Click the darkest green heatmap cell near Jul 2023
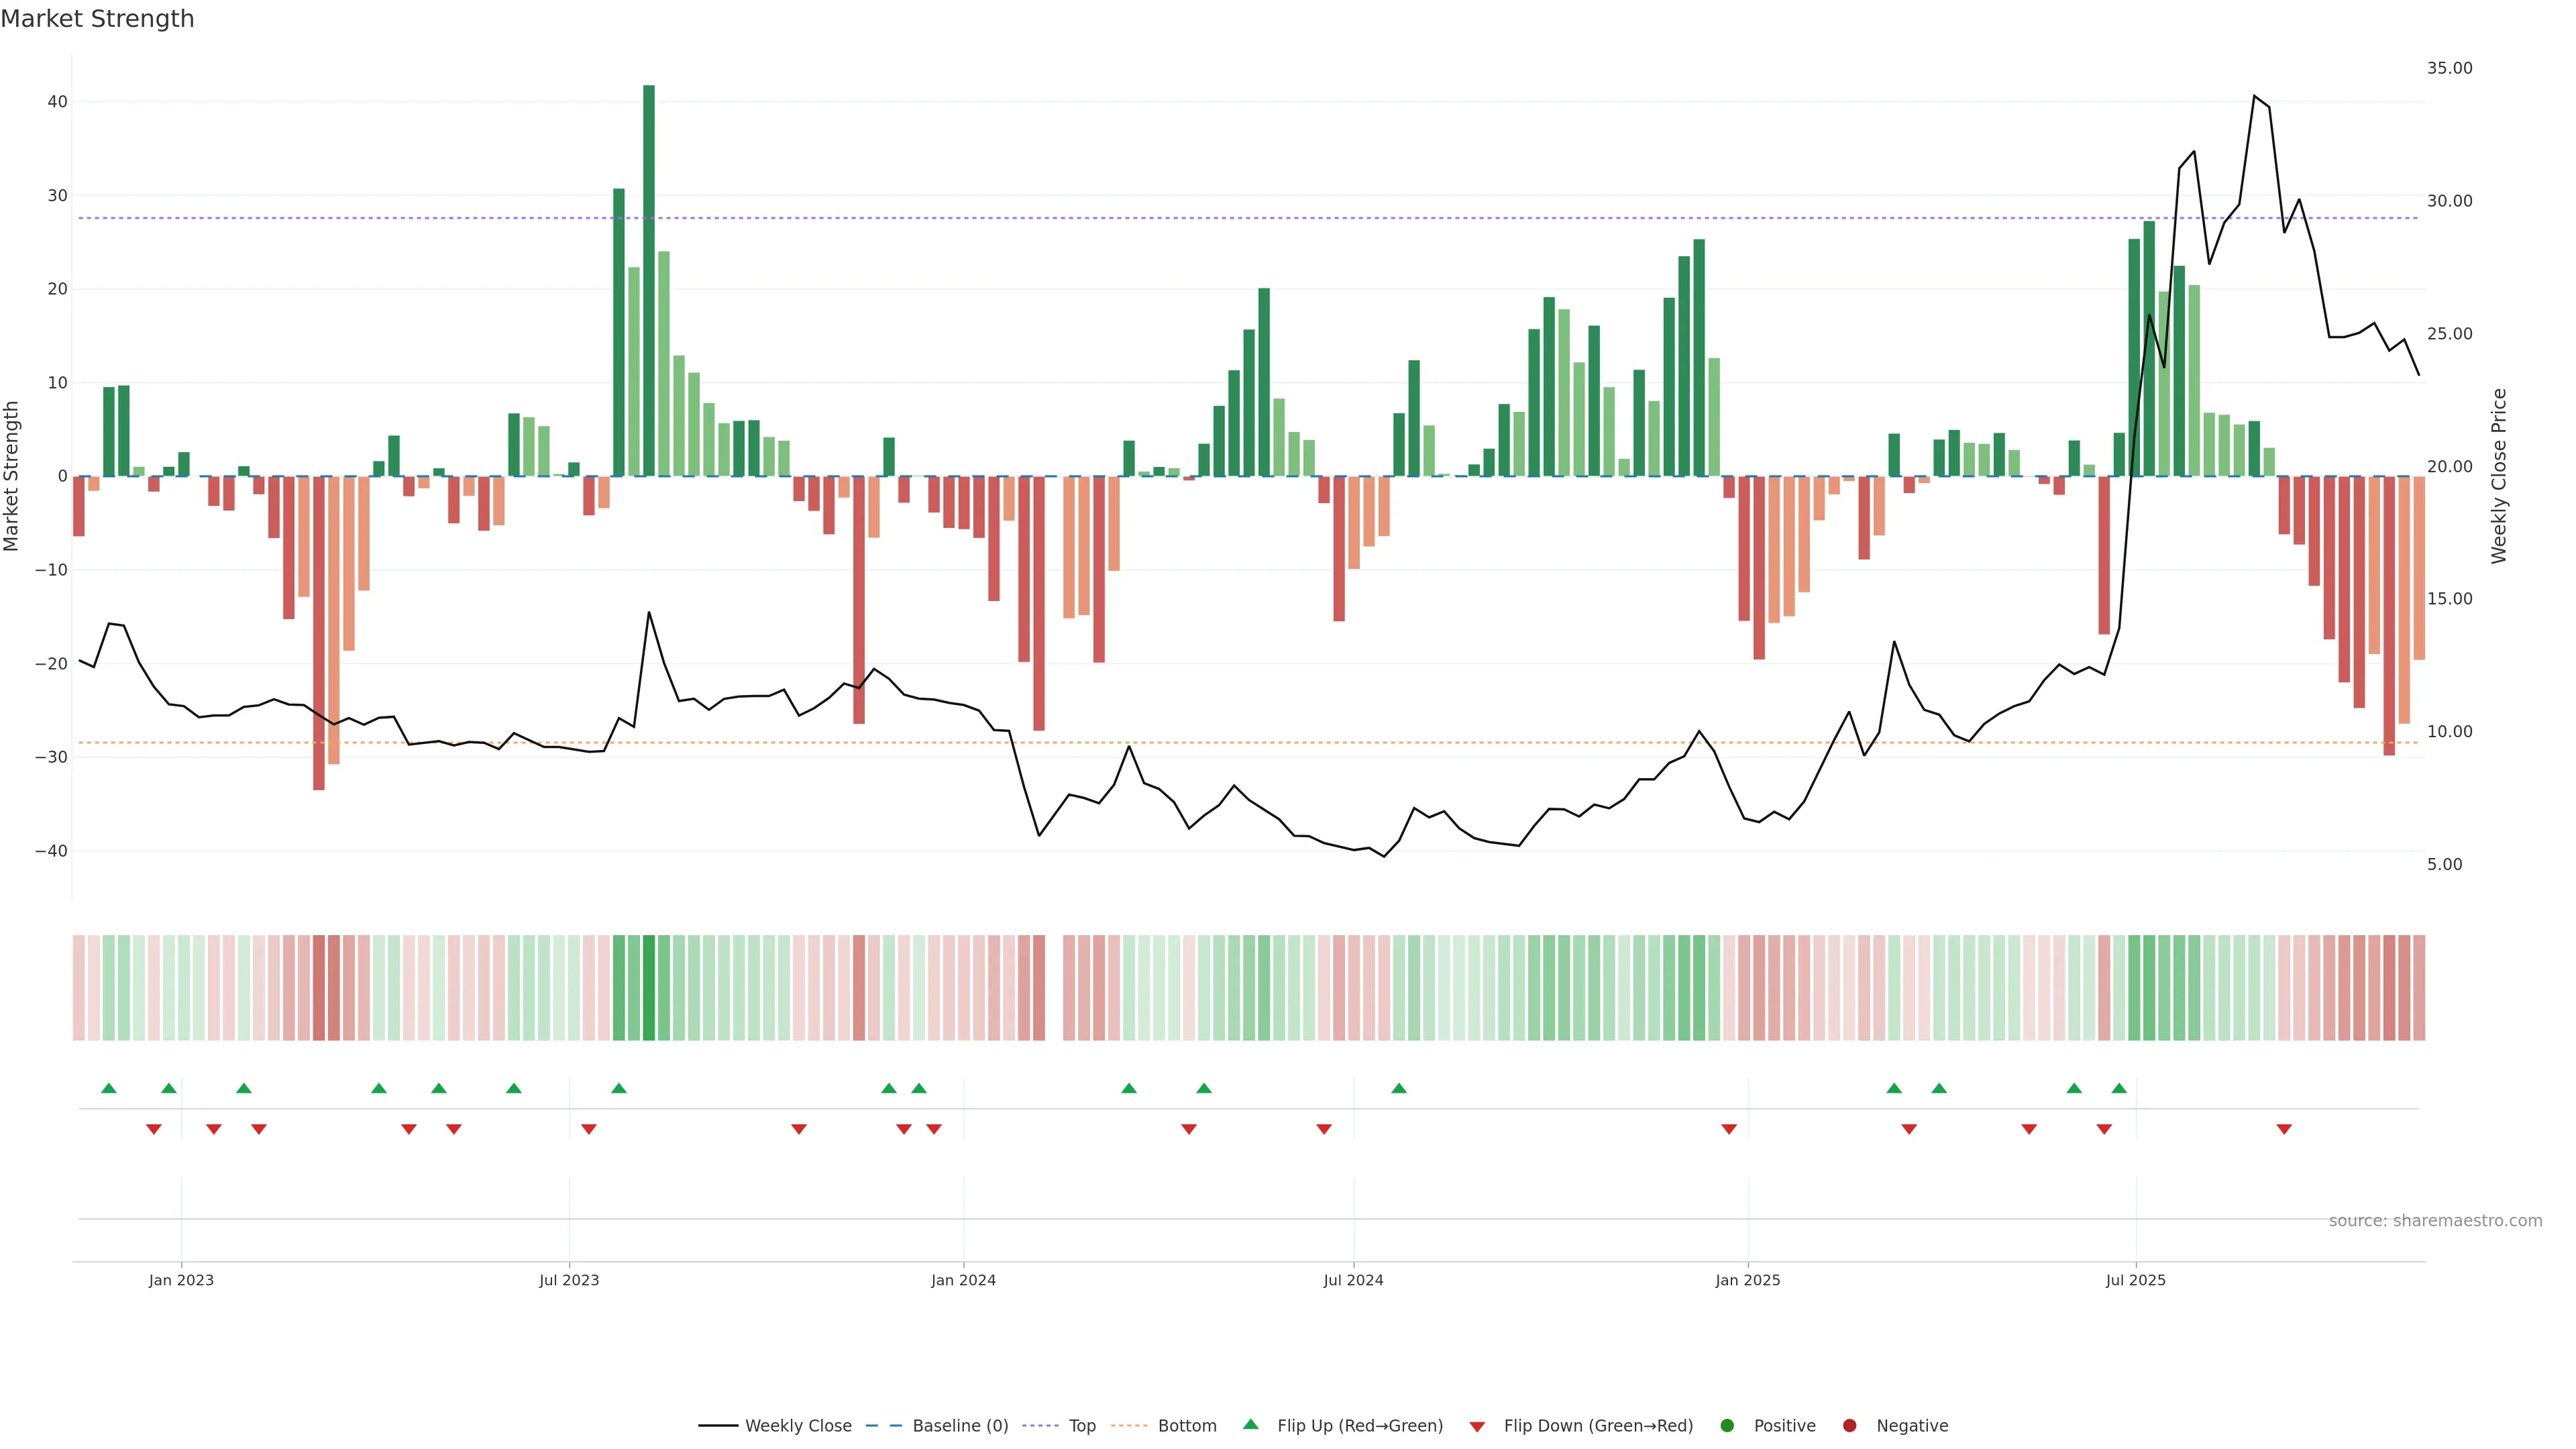 649,988
